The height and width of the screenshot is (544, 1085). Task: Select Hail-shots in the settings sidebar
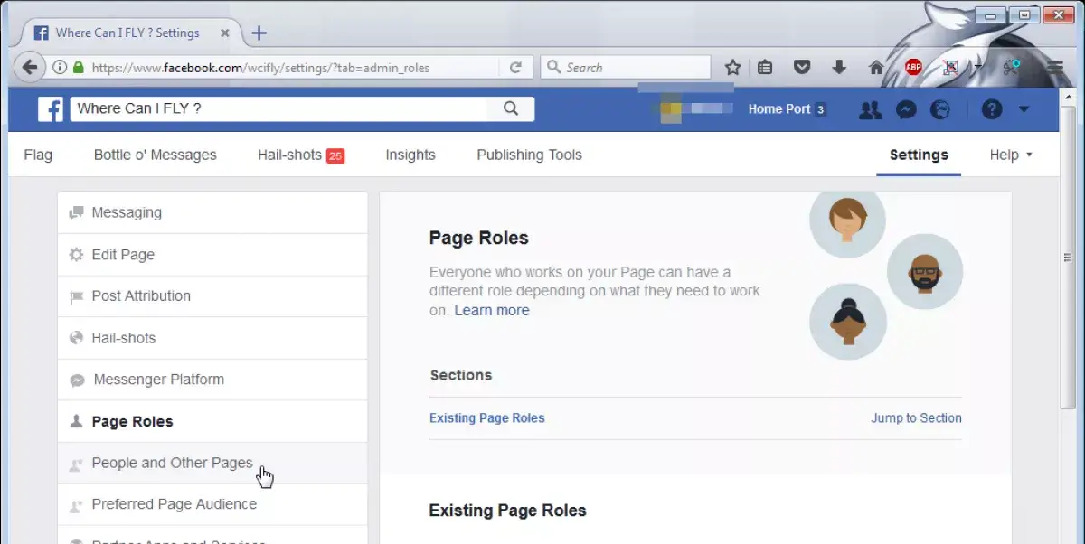pyautogui.click(x=212, y=338)
